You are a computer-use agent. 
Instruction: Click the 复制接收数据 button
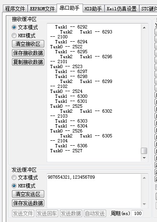tap(28, 62)
